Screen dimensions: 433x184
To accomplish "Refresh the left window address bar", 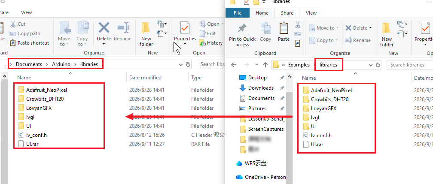I will point(188,64).
